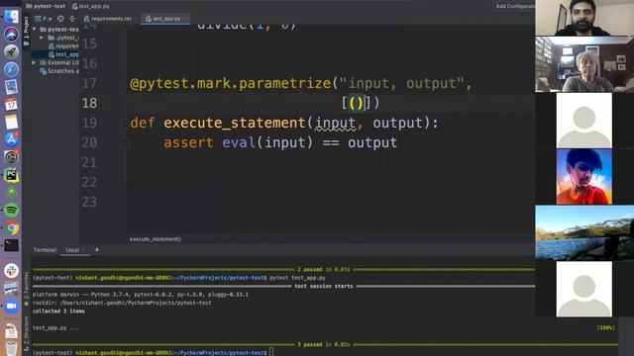Click the fold marker on line 19
634x356 pixels.
pyautogui.click(x=125, y=123)
